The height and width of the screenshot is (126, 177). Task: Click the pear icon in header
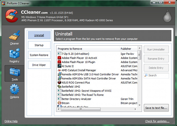click(x=168, y=16)
